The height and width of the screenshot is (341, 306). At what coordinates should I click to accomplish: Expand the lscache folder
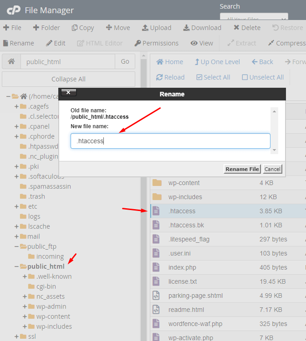(x=16, y=226)
